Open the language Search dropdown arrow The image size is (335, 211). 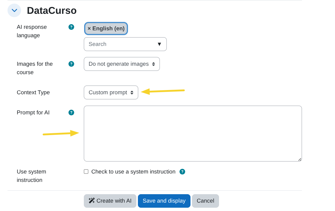click(x=159, y=44)
